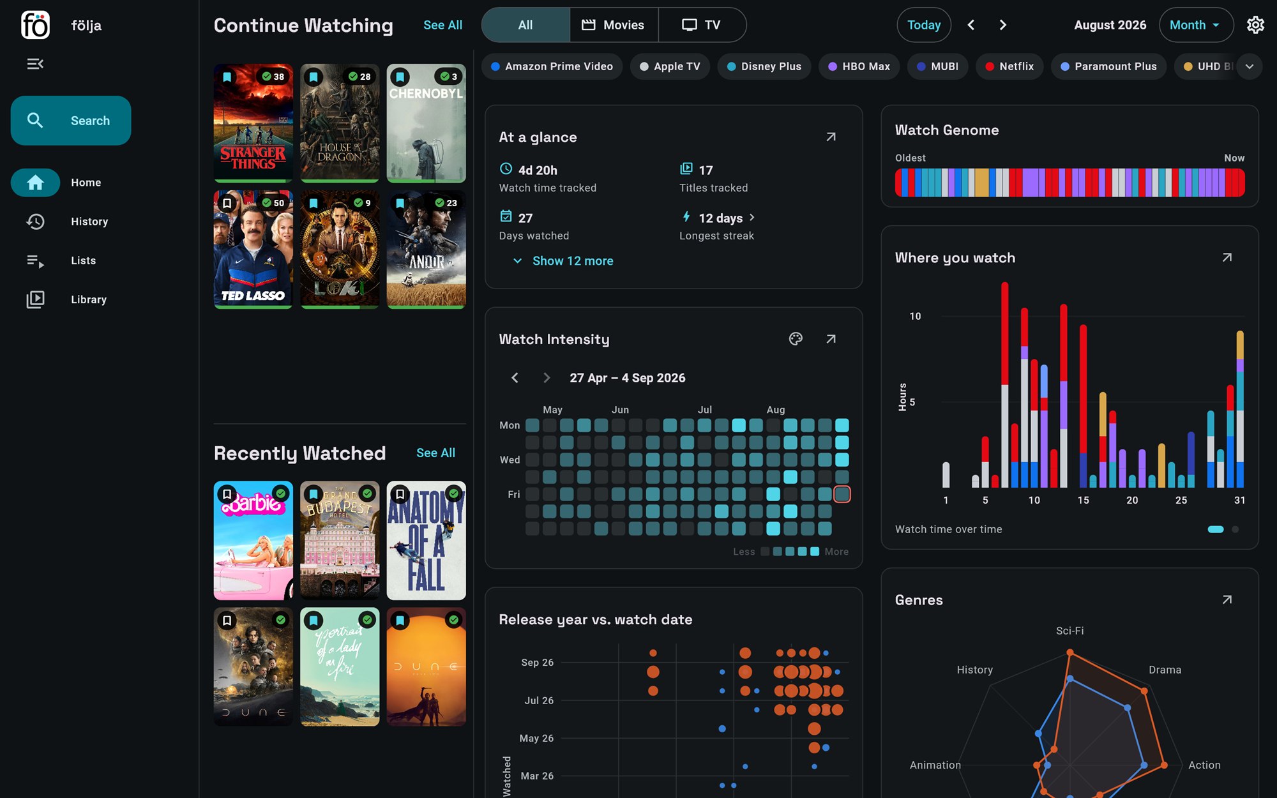Open longest streak 12 days details
1277x798 pixels.
click(x=727, y=218)
